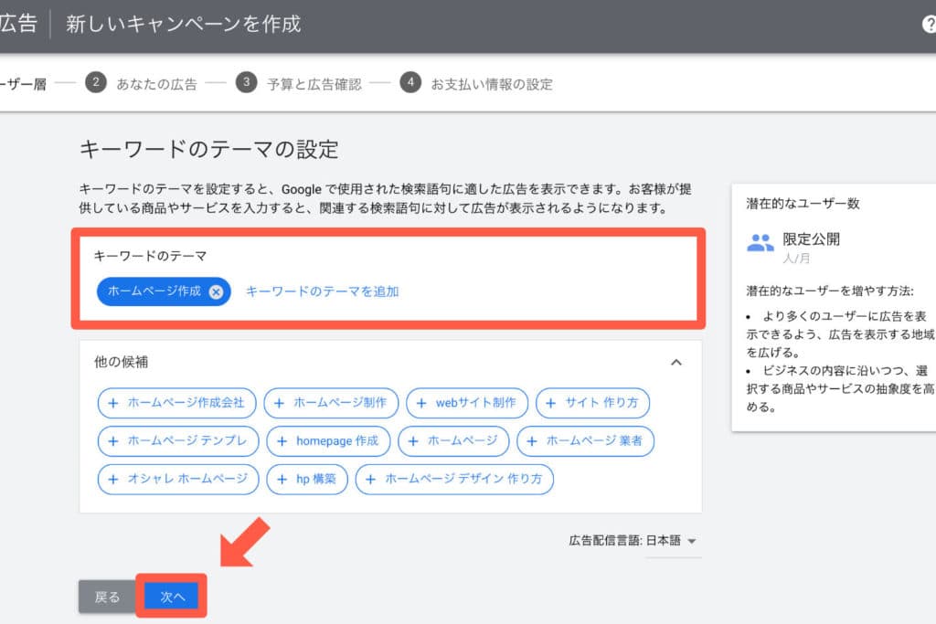Click the 次へ button
This screenshot has width=936, height=624.
click(172, 597)
